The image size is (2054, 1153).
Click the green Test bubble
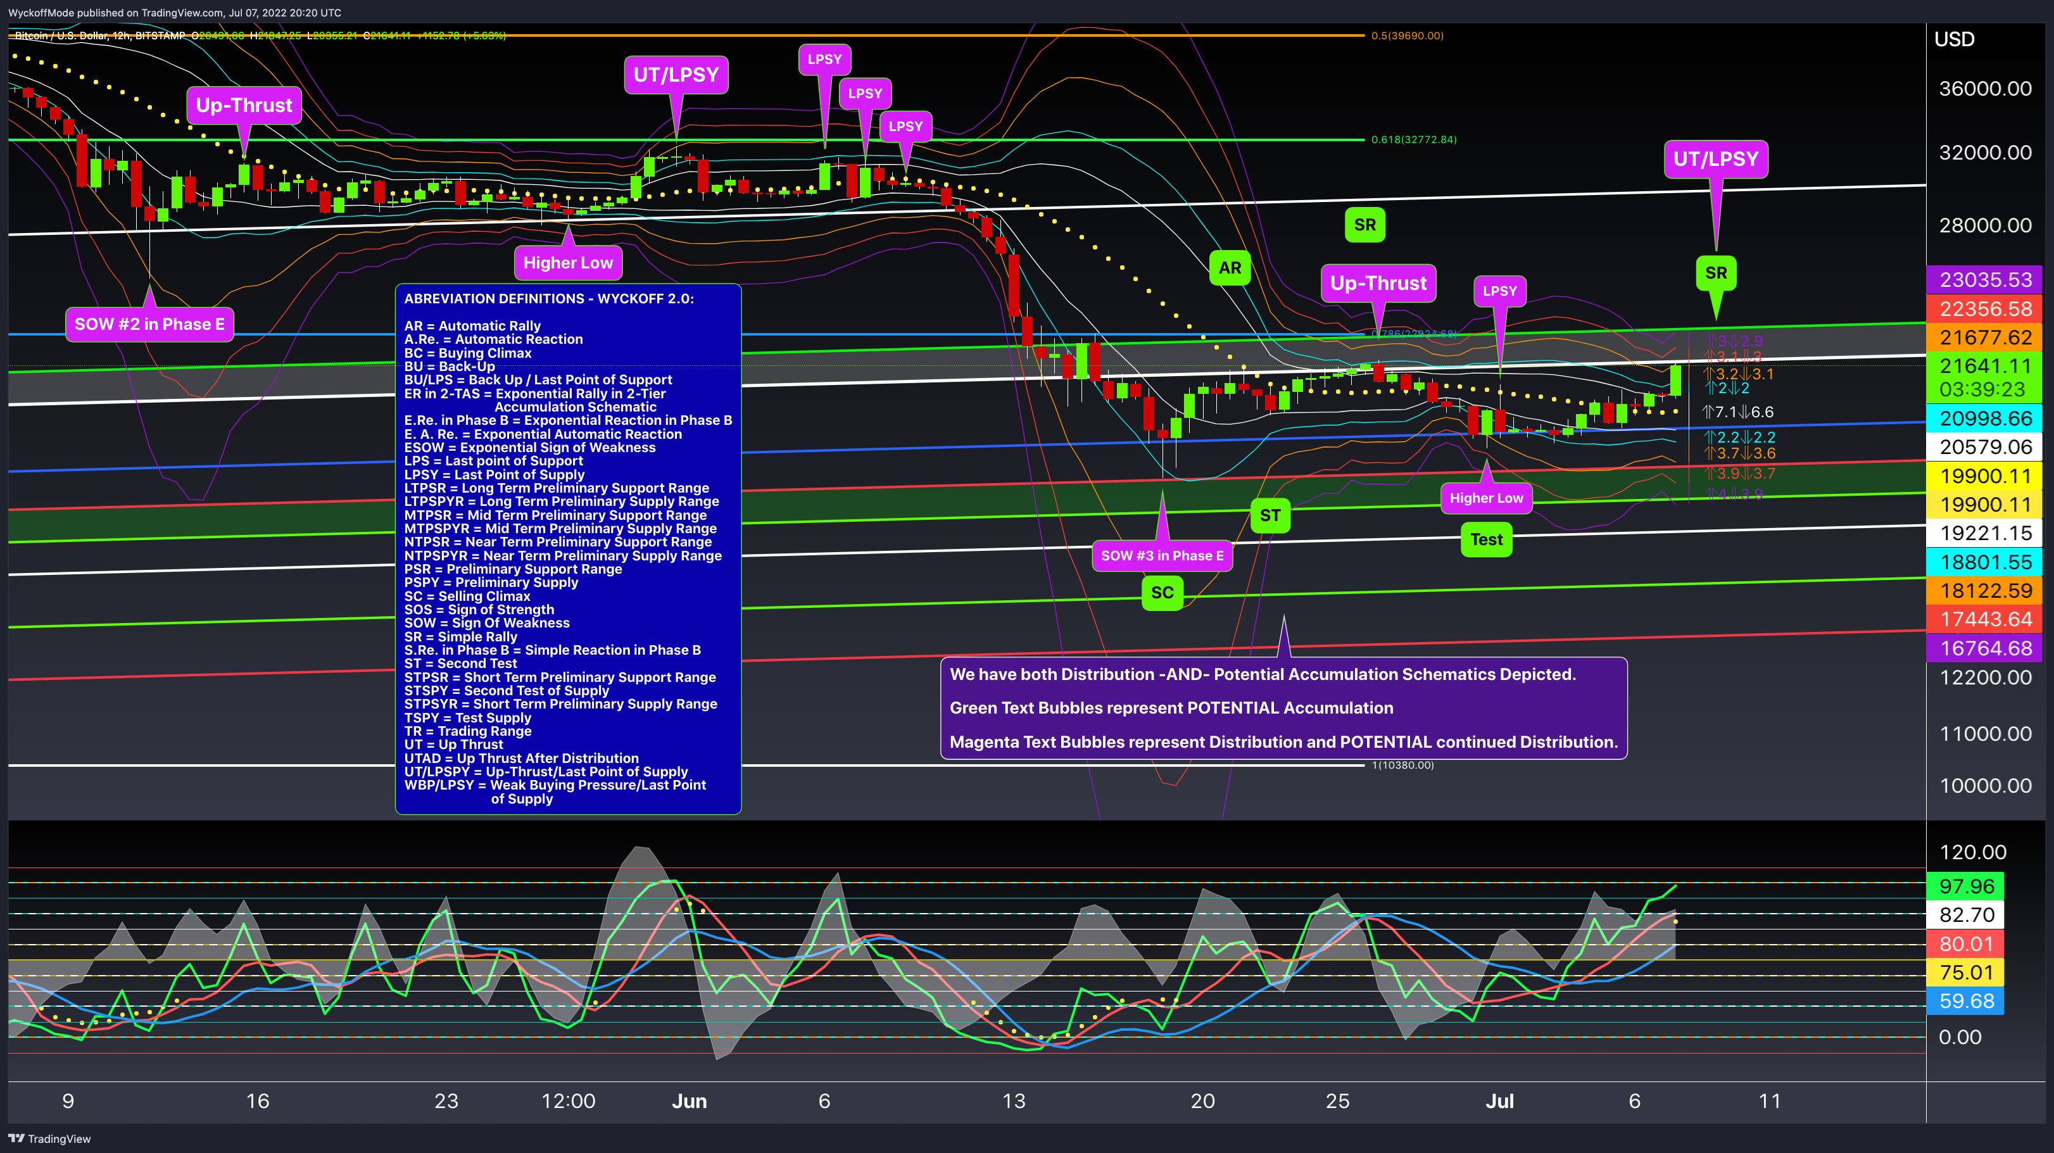(x=1486, y=540)
